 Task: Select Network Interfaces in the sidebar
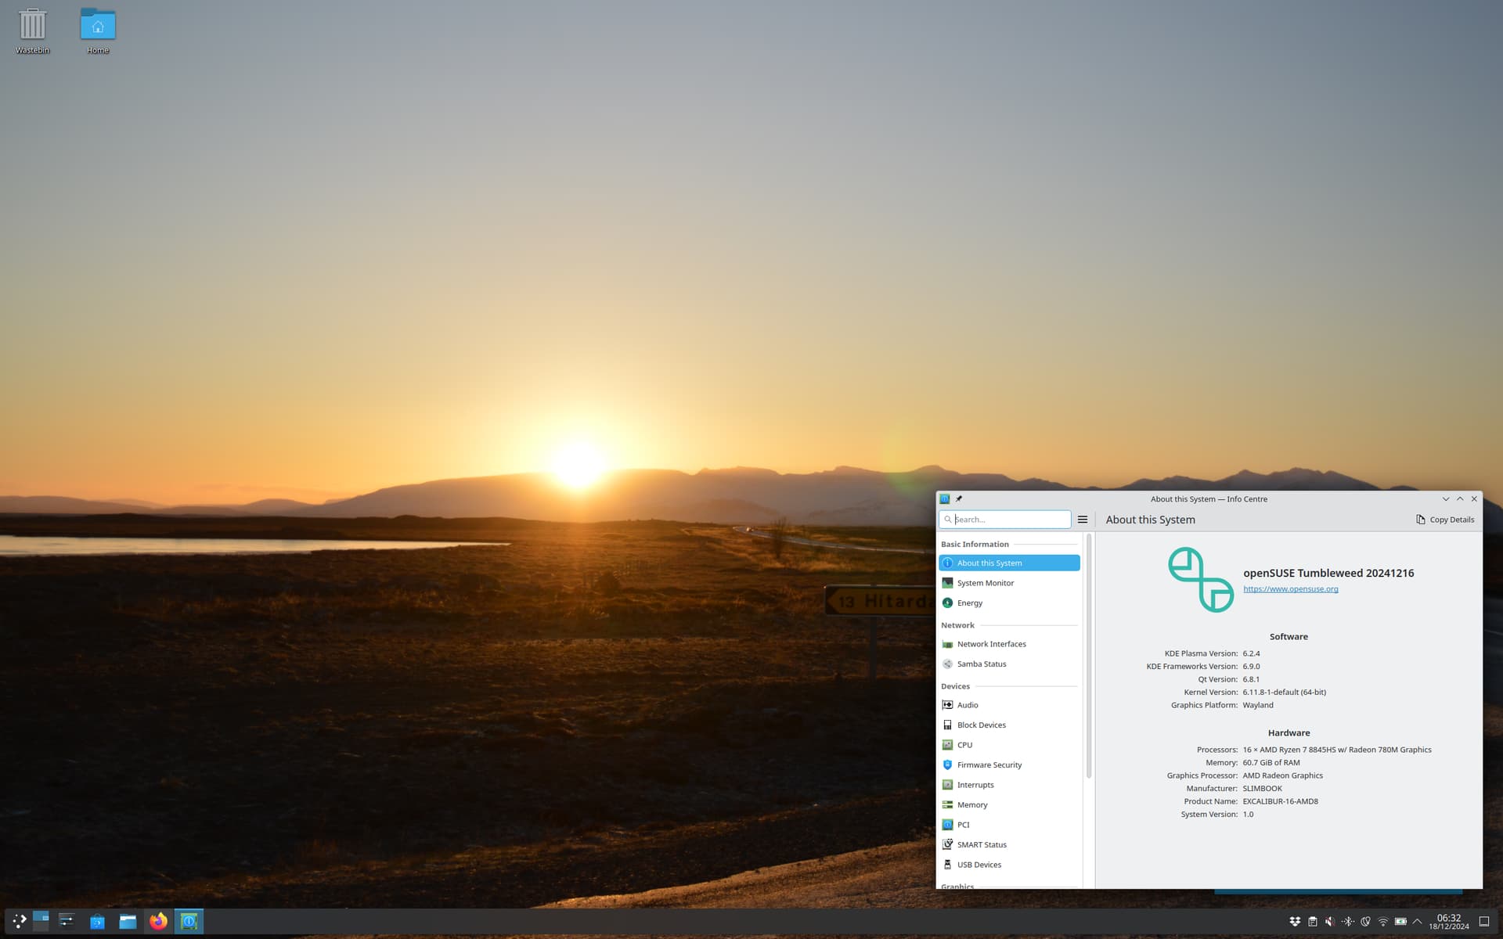(x=991, y=644)
